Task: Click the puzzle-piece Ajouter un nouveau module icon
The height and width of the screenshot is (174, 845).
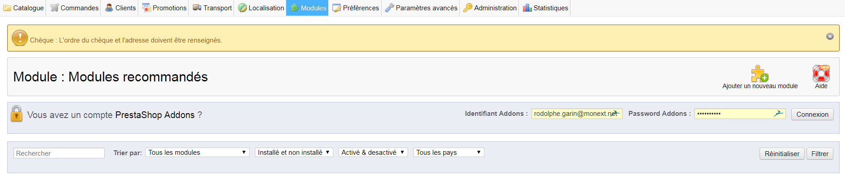Action: tap(760, 73)
